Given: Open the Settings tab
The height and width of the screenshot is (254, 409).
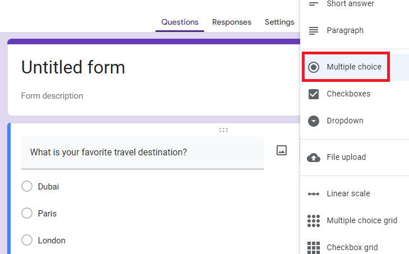Looking at the screenshot, I should click(279, 22).
